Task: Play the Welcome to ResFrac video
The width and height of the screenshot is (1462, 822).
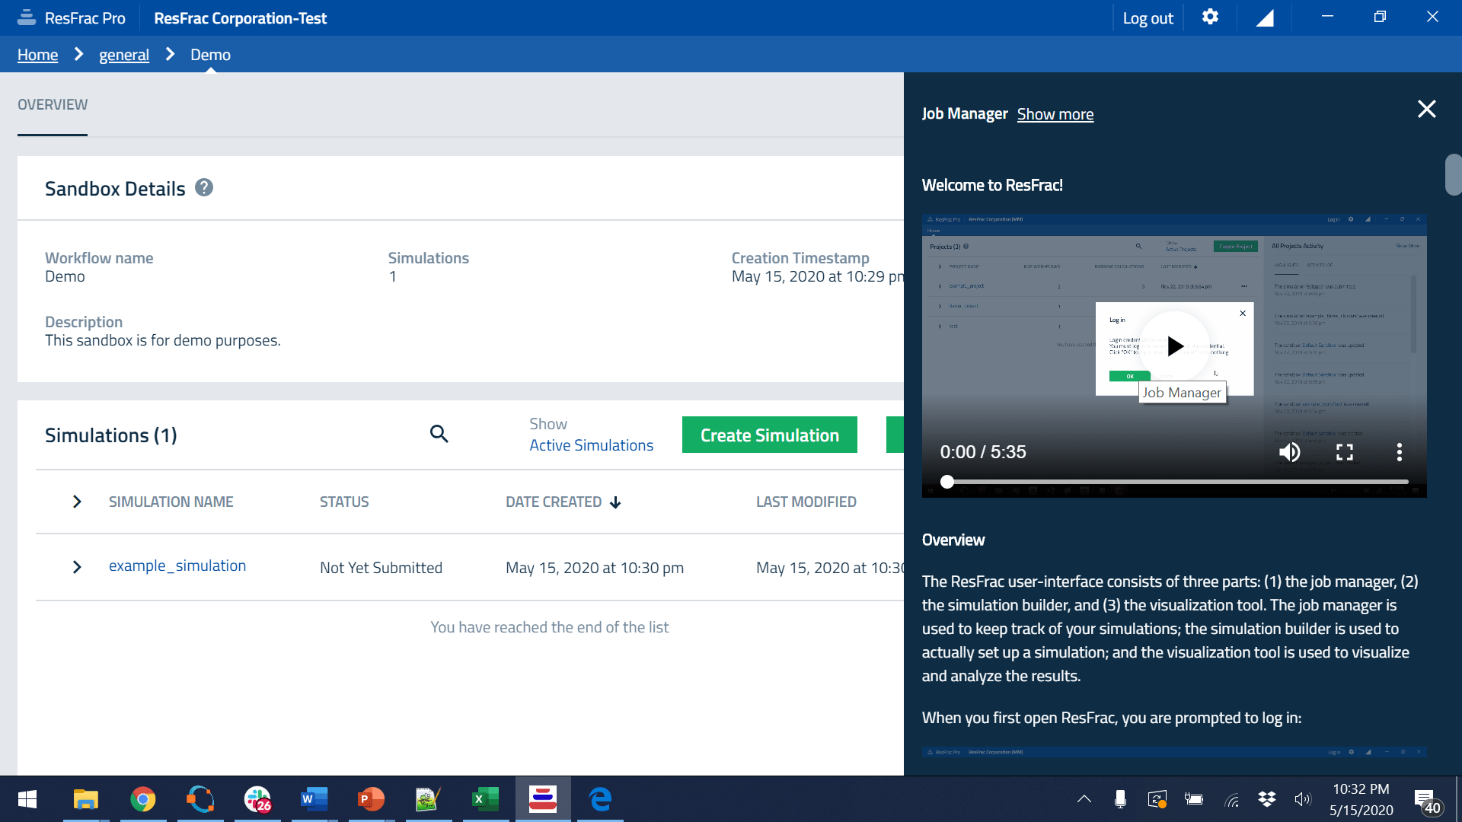Action: click(x=1175, y=346)
